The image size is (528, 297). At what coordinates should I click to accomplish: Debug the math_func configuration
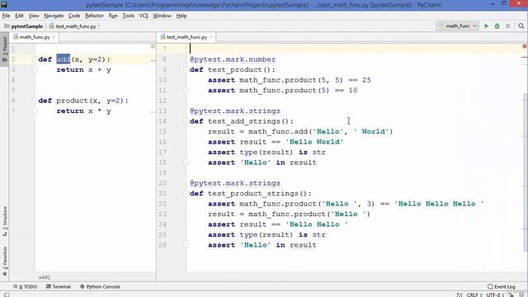[497, 26]
